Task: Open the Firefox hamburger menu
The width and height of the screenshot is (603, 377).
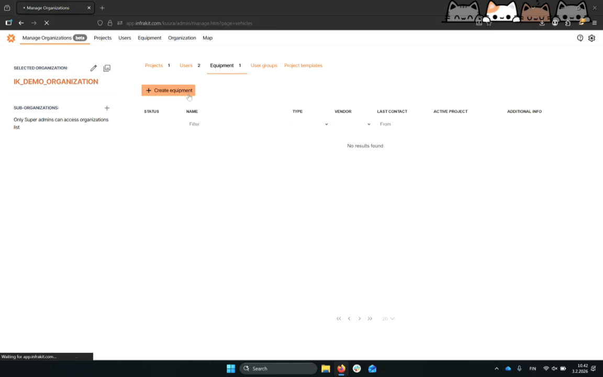Action: pos(595,23)
